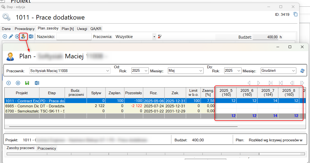Click the Etap column header

52,93
